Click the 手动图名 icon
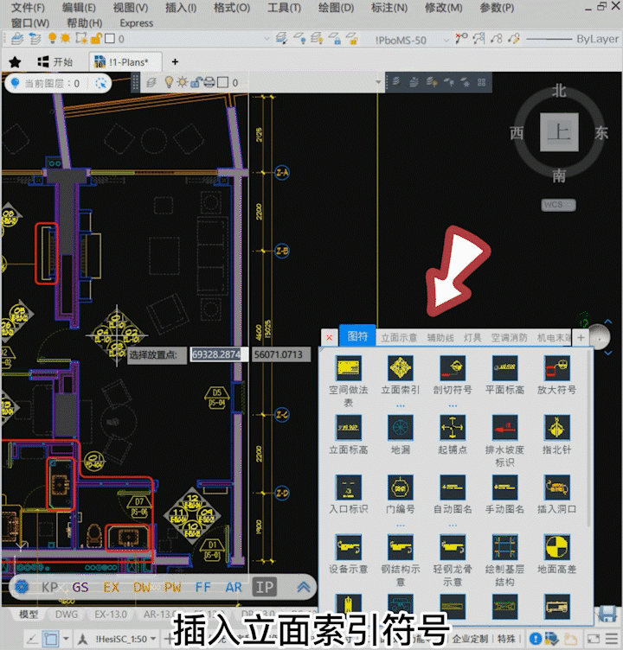Viewport: 623px width, 650px height. [x=504, y=487]
